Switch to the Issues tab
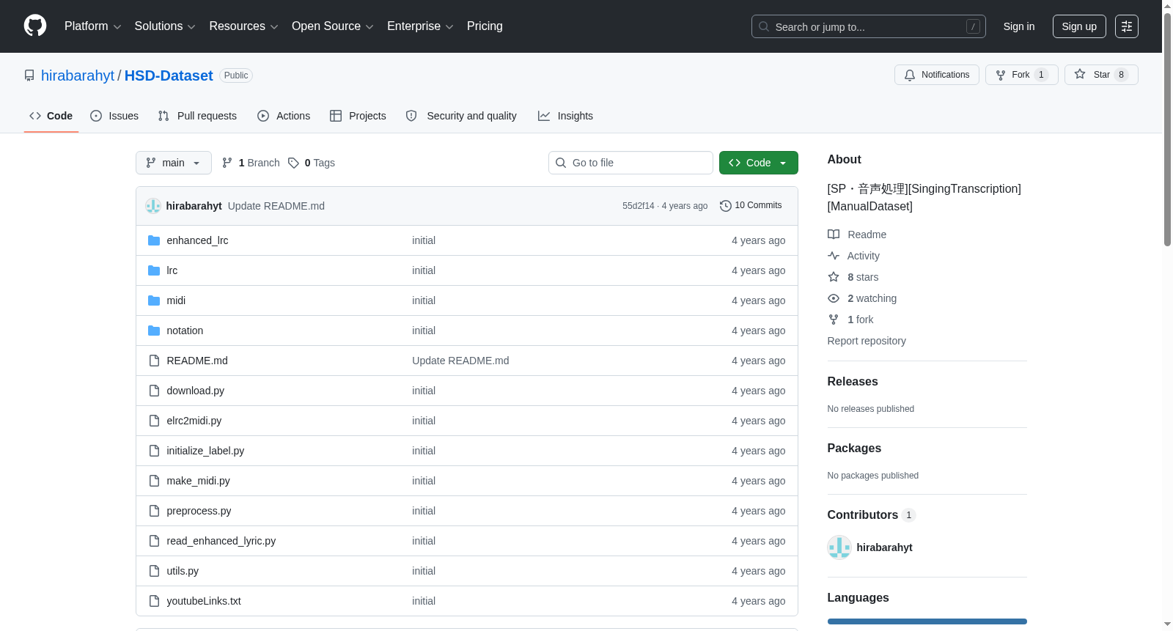 click(114, 116)
